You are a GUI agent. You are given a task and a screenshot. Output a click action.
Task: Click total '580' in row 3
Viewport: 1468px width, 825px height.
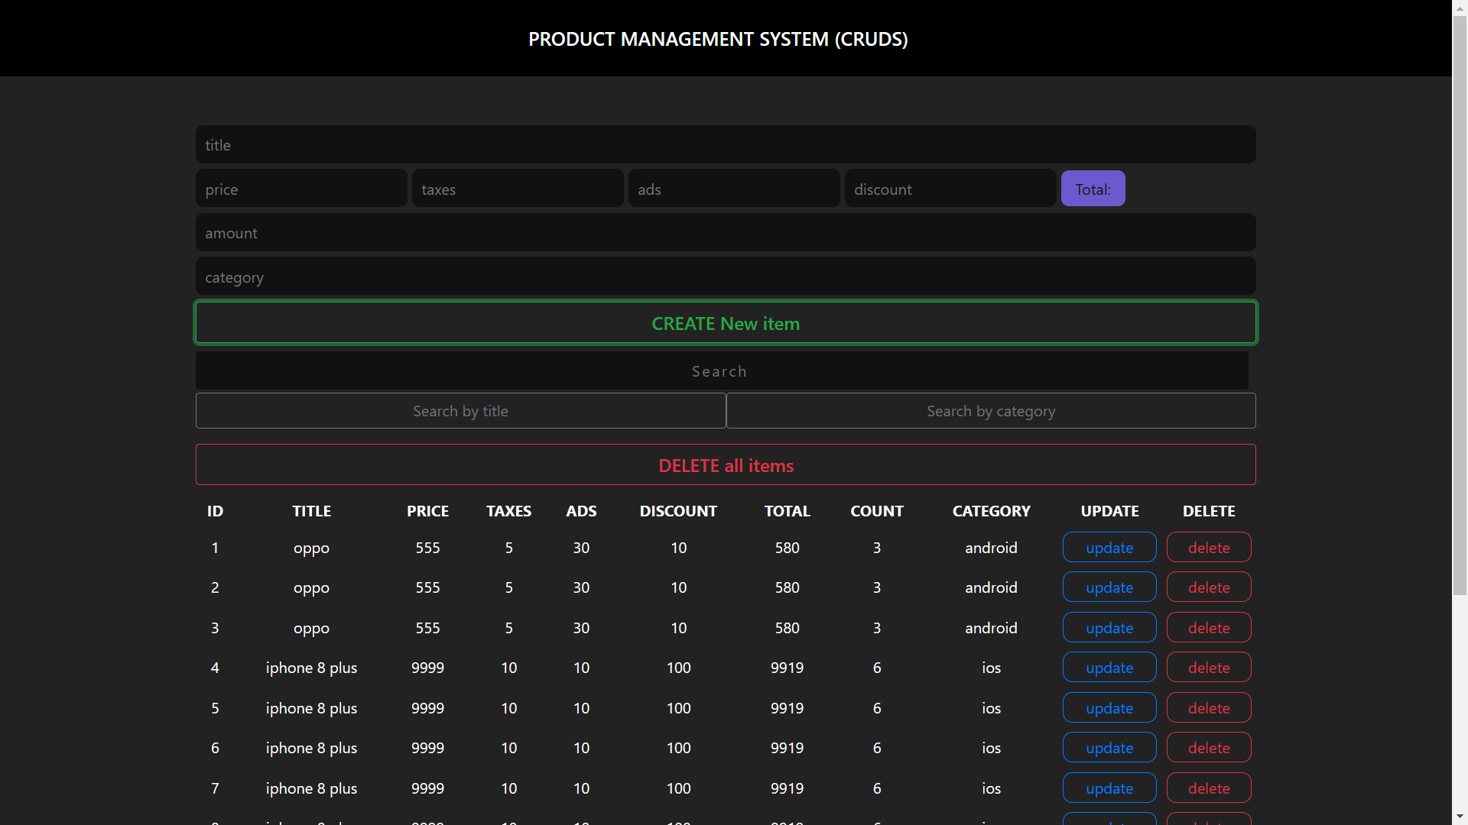pos(787,628)
